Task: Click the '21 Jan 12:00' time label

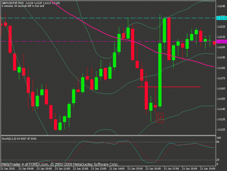Action: tap(81, 169)
